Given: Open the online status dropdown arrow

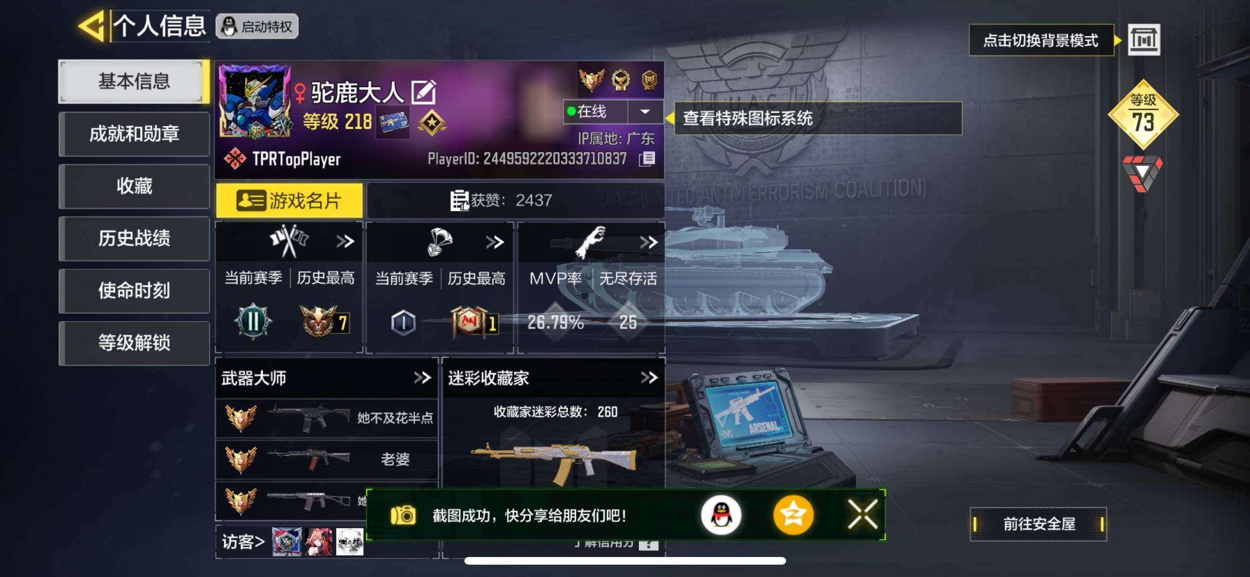Looking at the screenshot, I should point(645,111).
